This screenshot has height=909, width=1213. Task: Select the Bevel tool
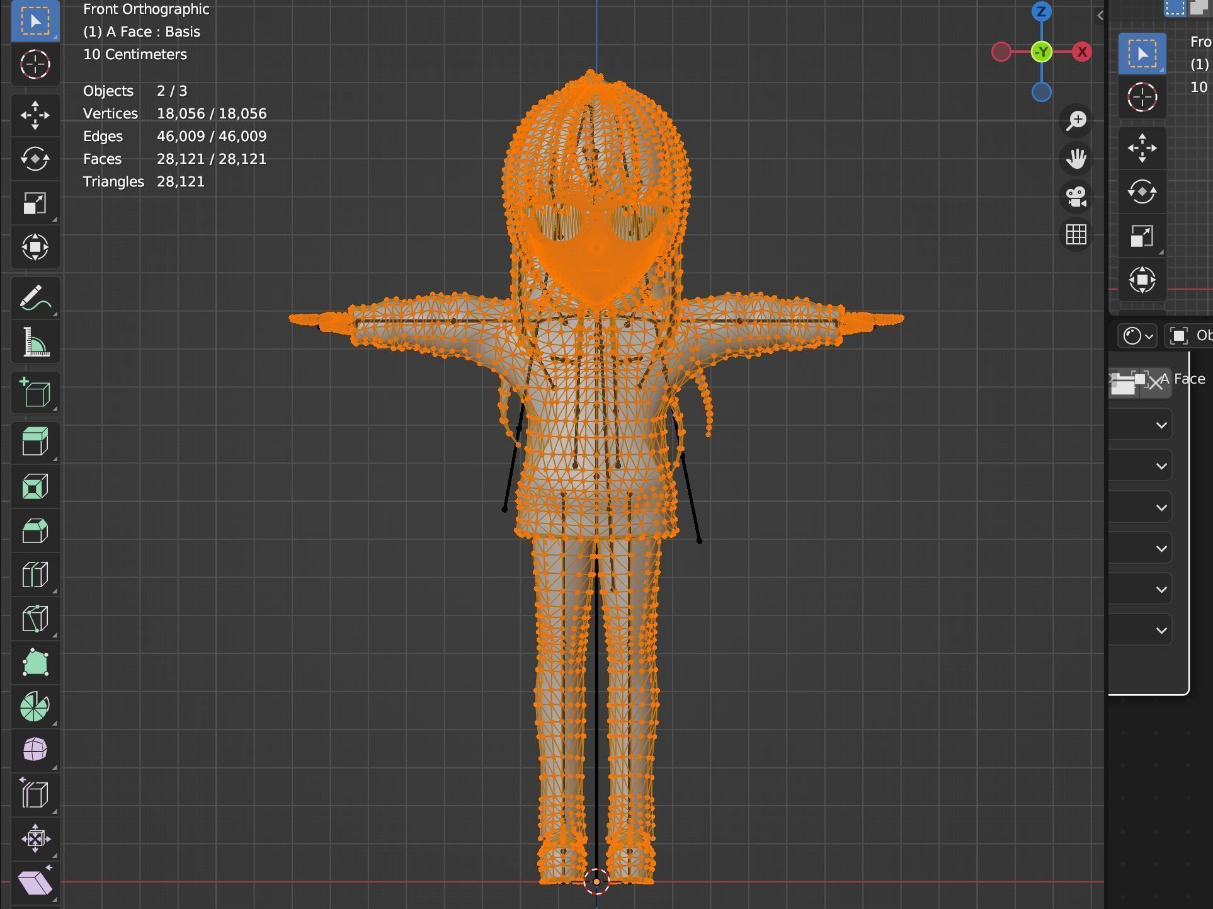35,530
